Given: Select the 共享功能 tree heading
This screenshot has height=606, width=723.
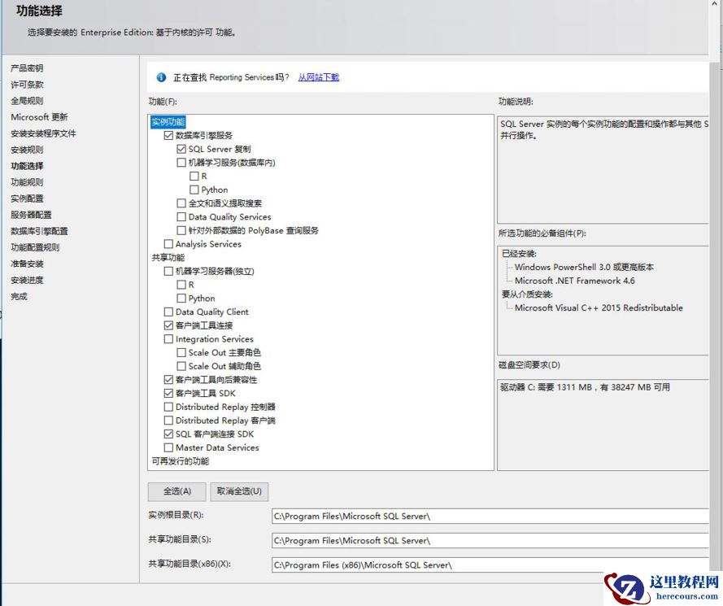Looking at the screenshot, I should (168, 258).
